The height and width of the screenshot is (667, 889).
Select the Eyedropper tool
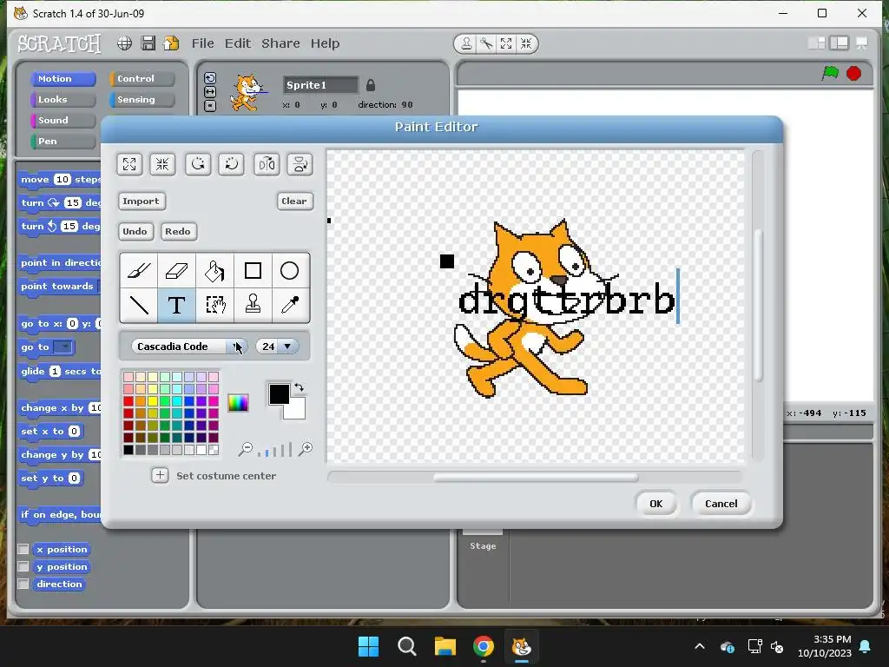(290, 305)
